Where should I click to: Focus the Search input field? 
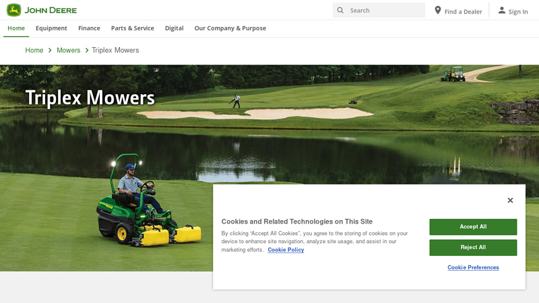click(379, 10)
